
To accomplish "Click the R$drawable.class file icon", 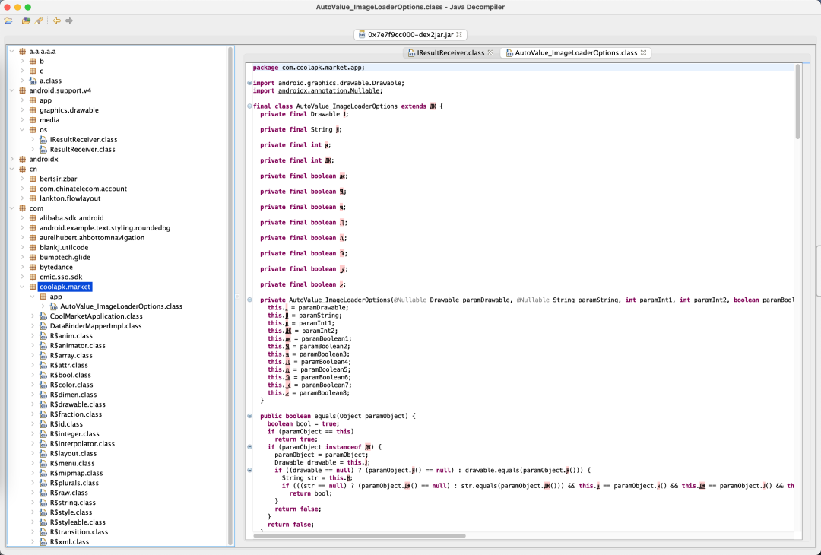I will 43,404.
